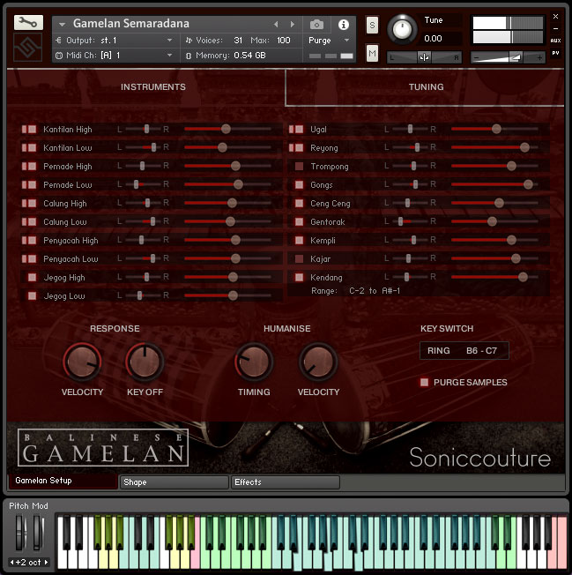The height and width of the screenshot is (575, 572).
Task: Toggle the Ceng Ceng instrument button
Action: pyautogui.click(x=299, y=203)
